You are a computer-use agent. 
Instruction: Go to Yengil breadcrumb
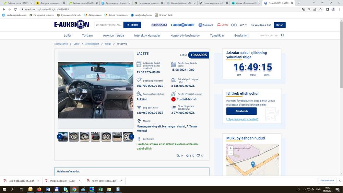(x=108, y=44)
